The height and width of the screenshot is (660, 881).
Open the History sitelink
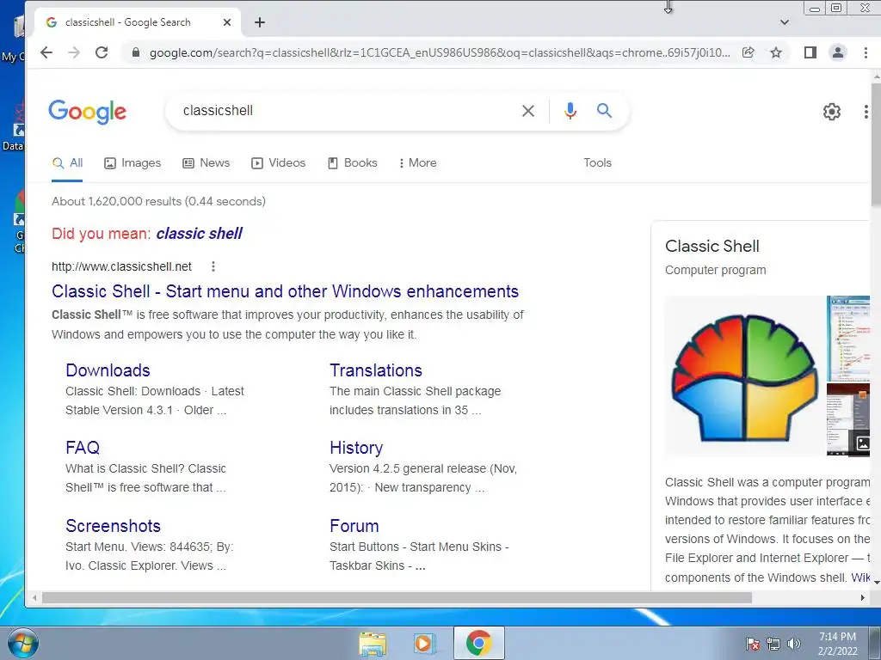click(356, 448)
